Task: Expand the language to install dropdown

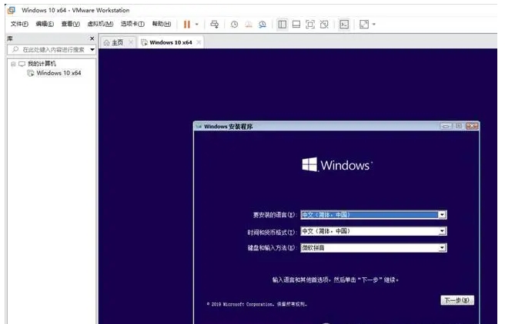Action: tap(442, 215)
